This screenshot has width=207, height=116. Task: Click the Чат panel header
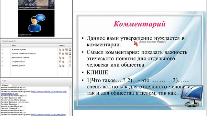point(36,81)
